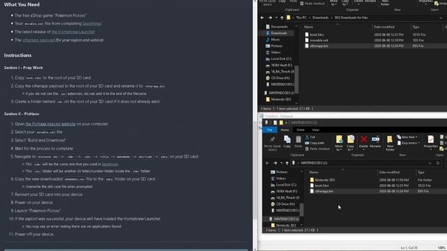
Task: Open Paste shortcut in upper Explorer ribbon
Action: [312, 3]
